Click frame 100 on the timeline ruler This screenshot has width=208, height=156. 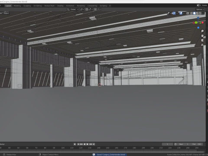point(63,148)
